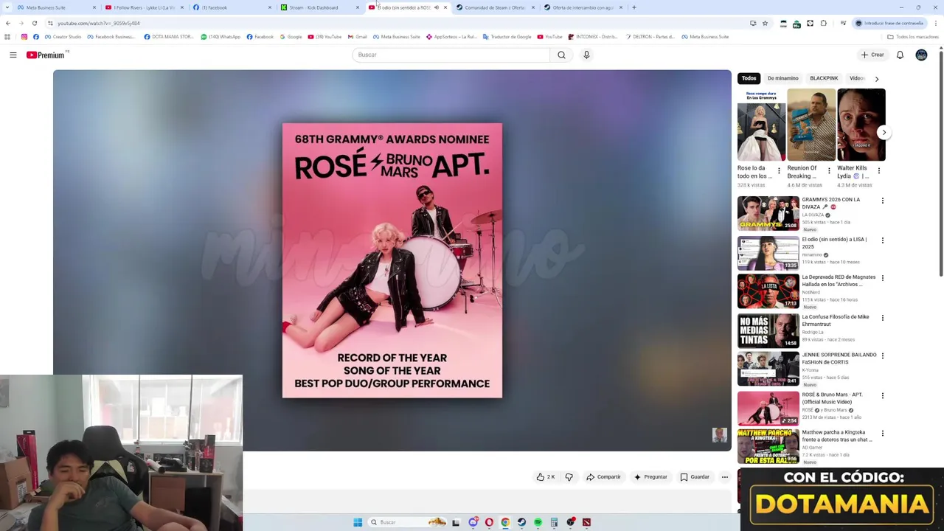Viewport: 944px width, 531px height.
Task: Start voice search with the microphone icon
Action: [586, 55]
